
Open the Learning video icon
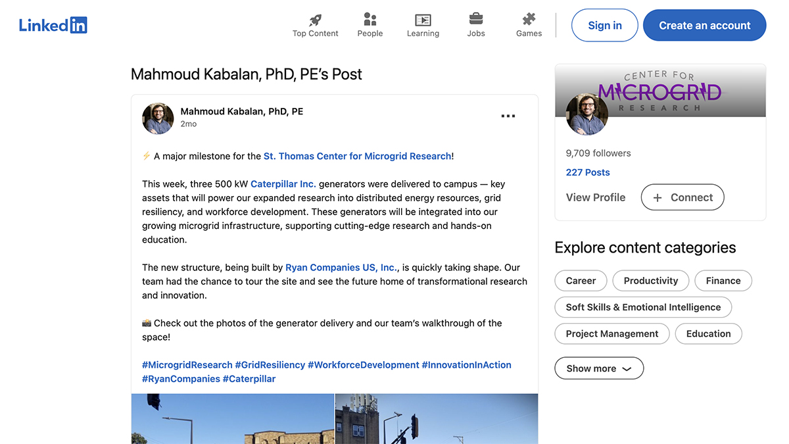423,19
